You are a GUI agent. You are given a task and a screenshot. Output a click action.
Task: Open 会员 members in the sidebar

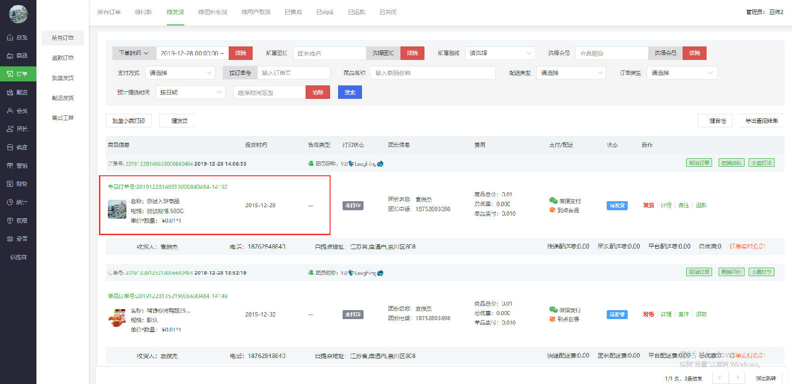pos(18,111)
